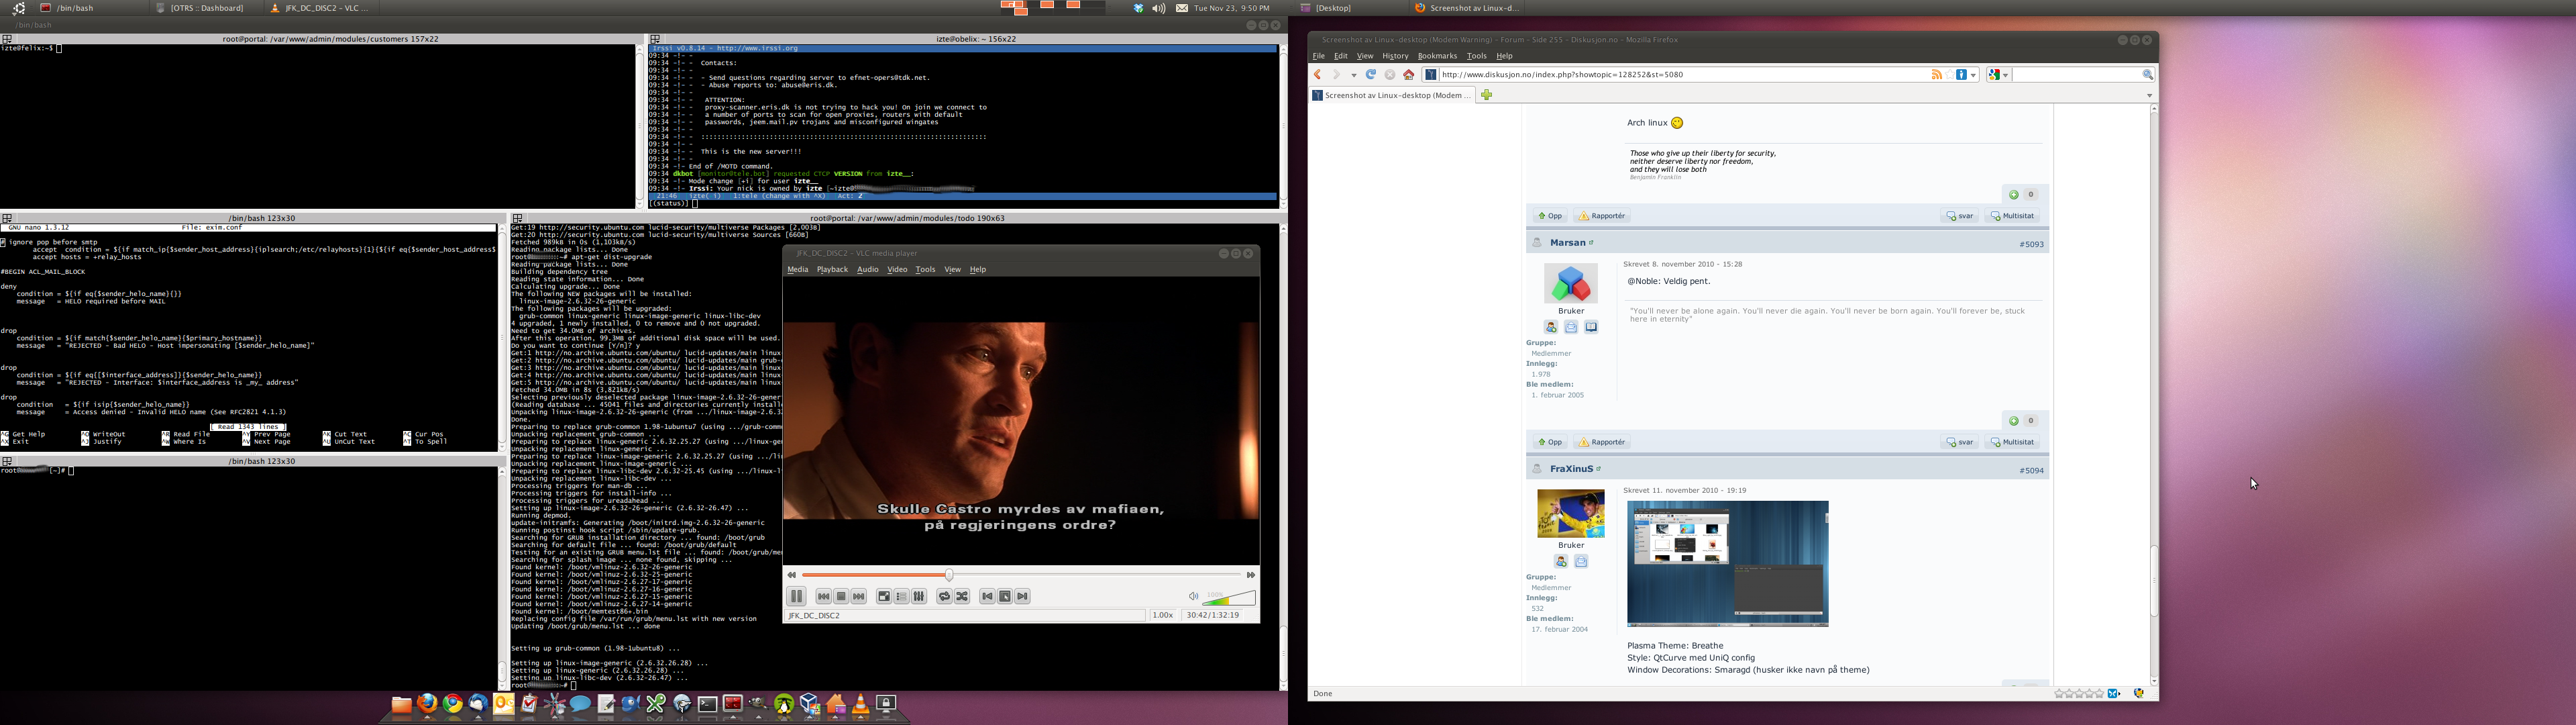
Task: Open Firefox recent pages history dropdown
Action: click(x=1354, y=75)
